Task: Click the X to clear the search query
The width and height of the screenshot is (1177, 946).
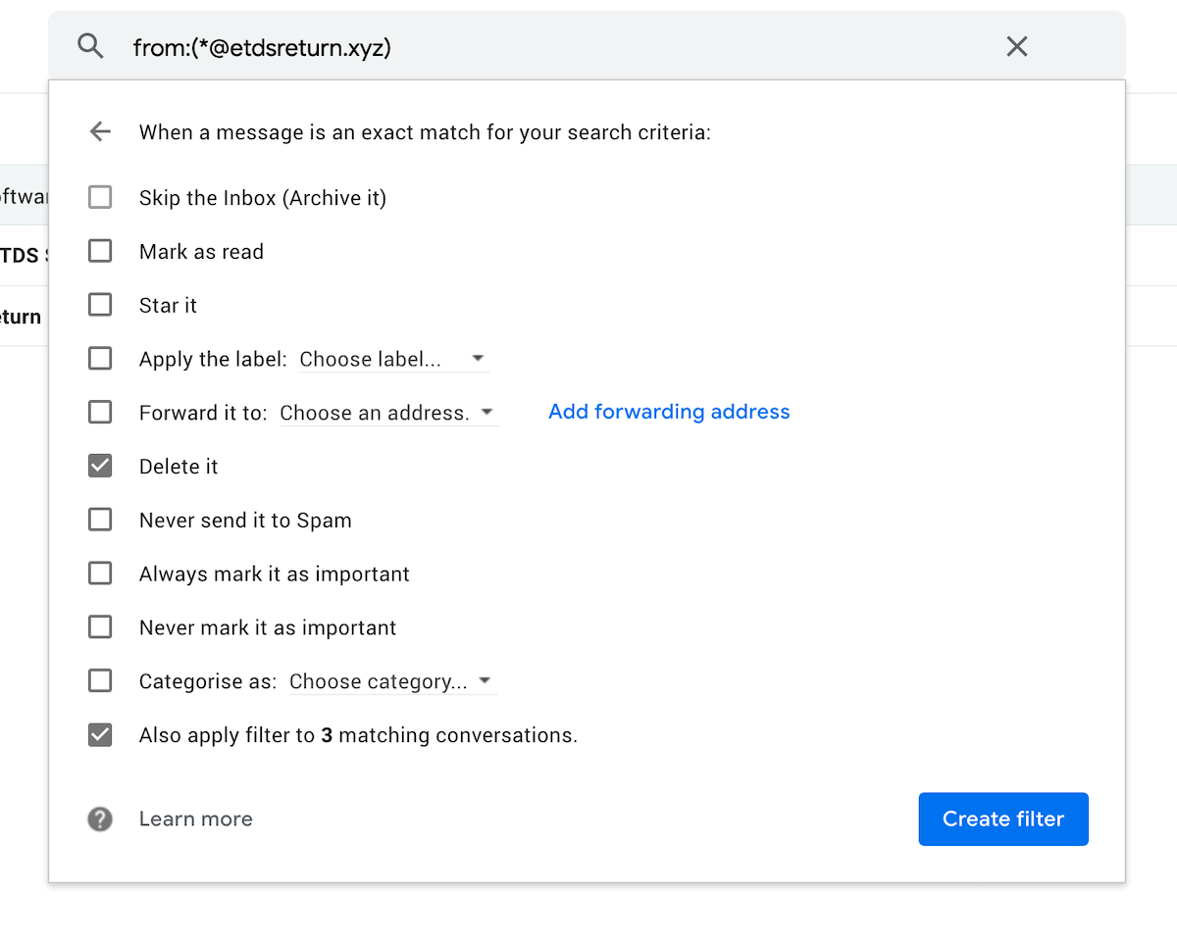Action: (1016, 46)
